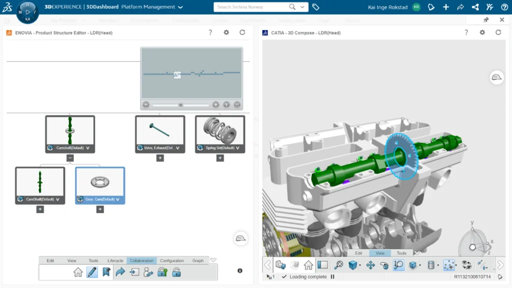Click the Home view icon in CATIA toolbar
This screenshot has width=512, height=288.
308,265
